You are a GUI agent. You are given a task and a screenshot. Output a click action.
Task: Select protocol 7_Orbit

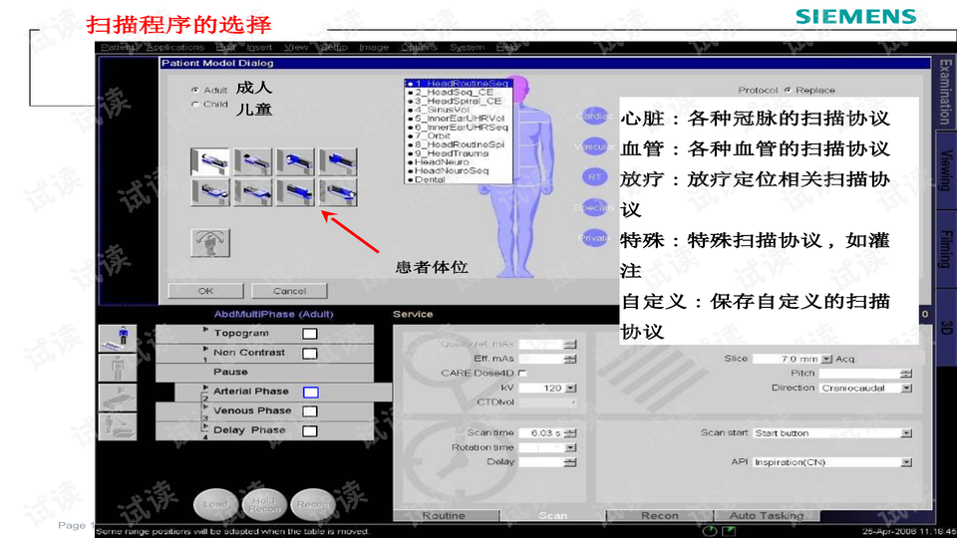(458, 136)
